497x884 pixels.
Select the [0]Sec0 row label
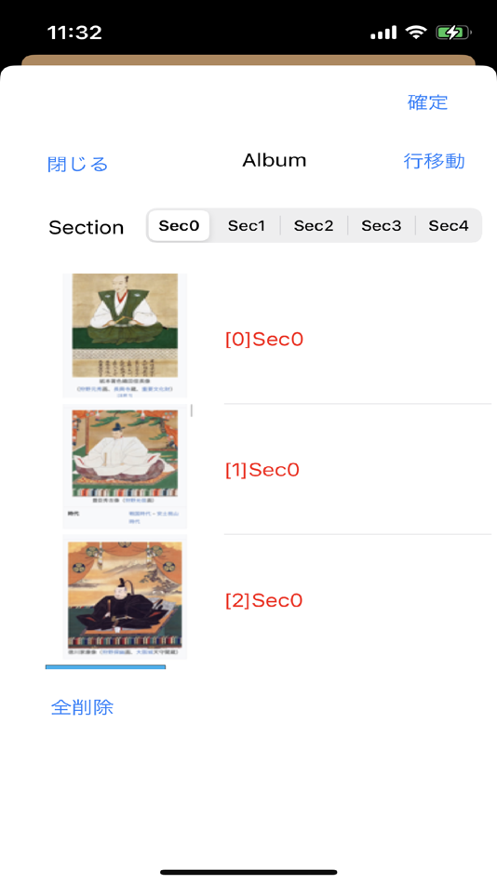point(264,340)
